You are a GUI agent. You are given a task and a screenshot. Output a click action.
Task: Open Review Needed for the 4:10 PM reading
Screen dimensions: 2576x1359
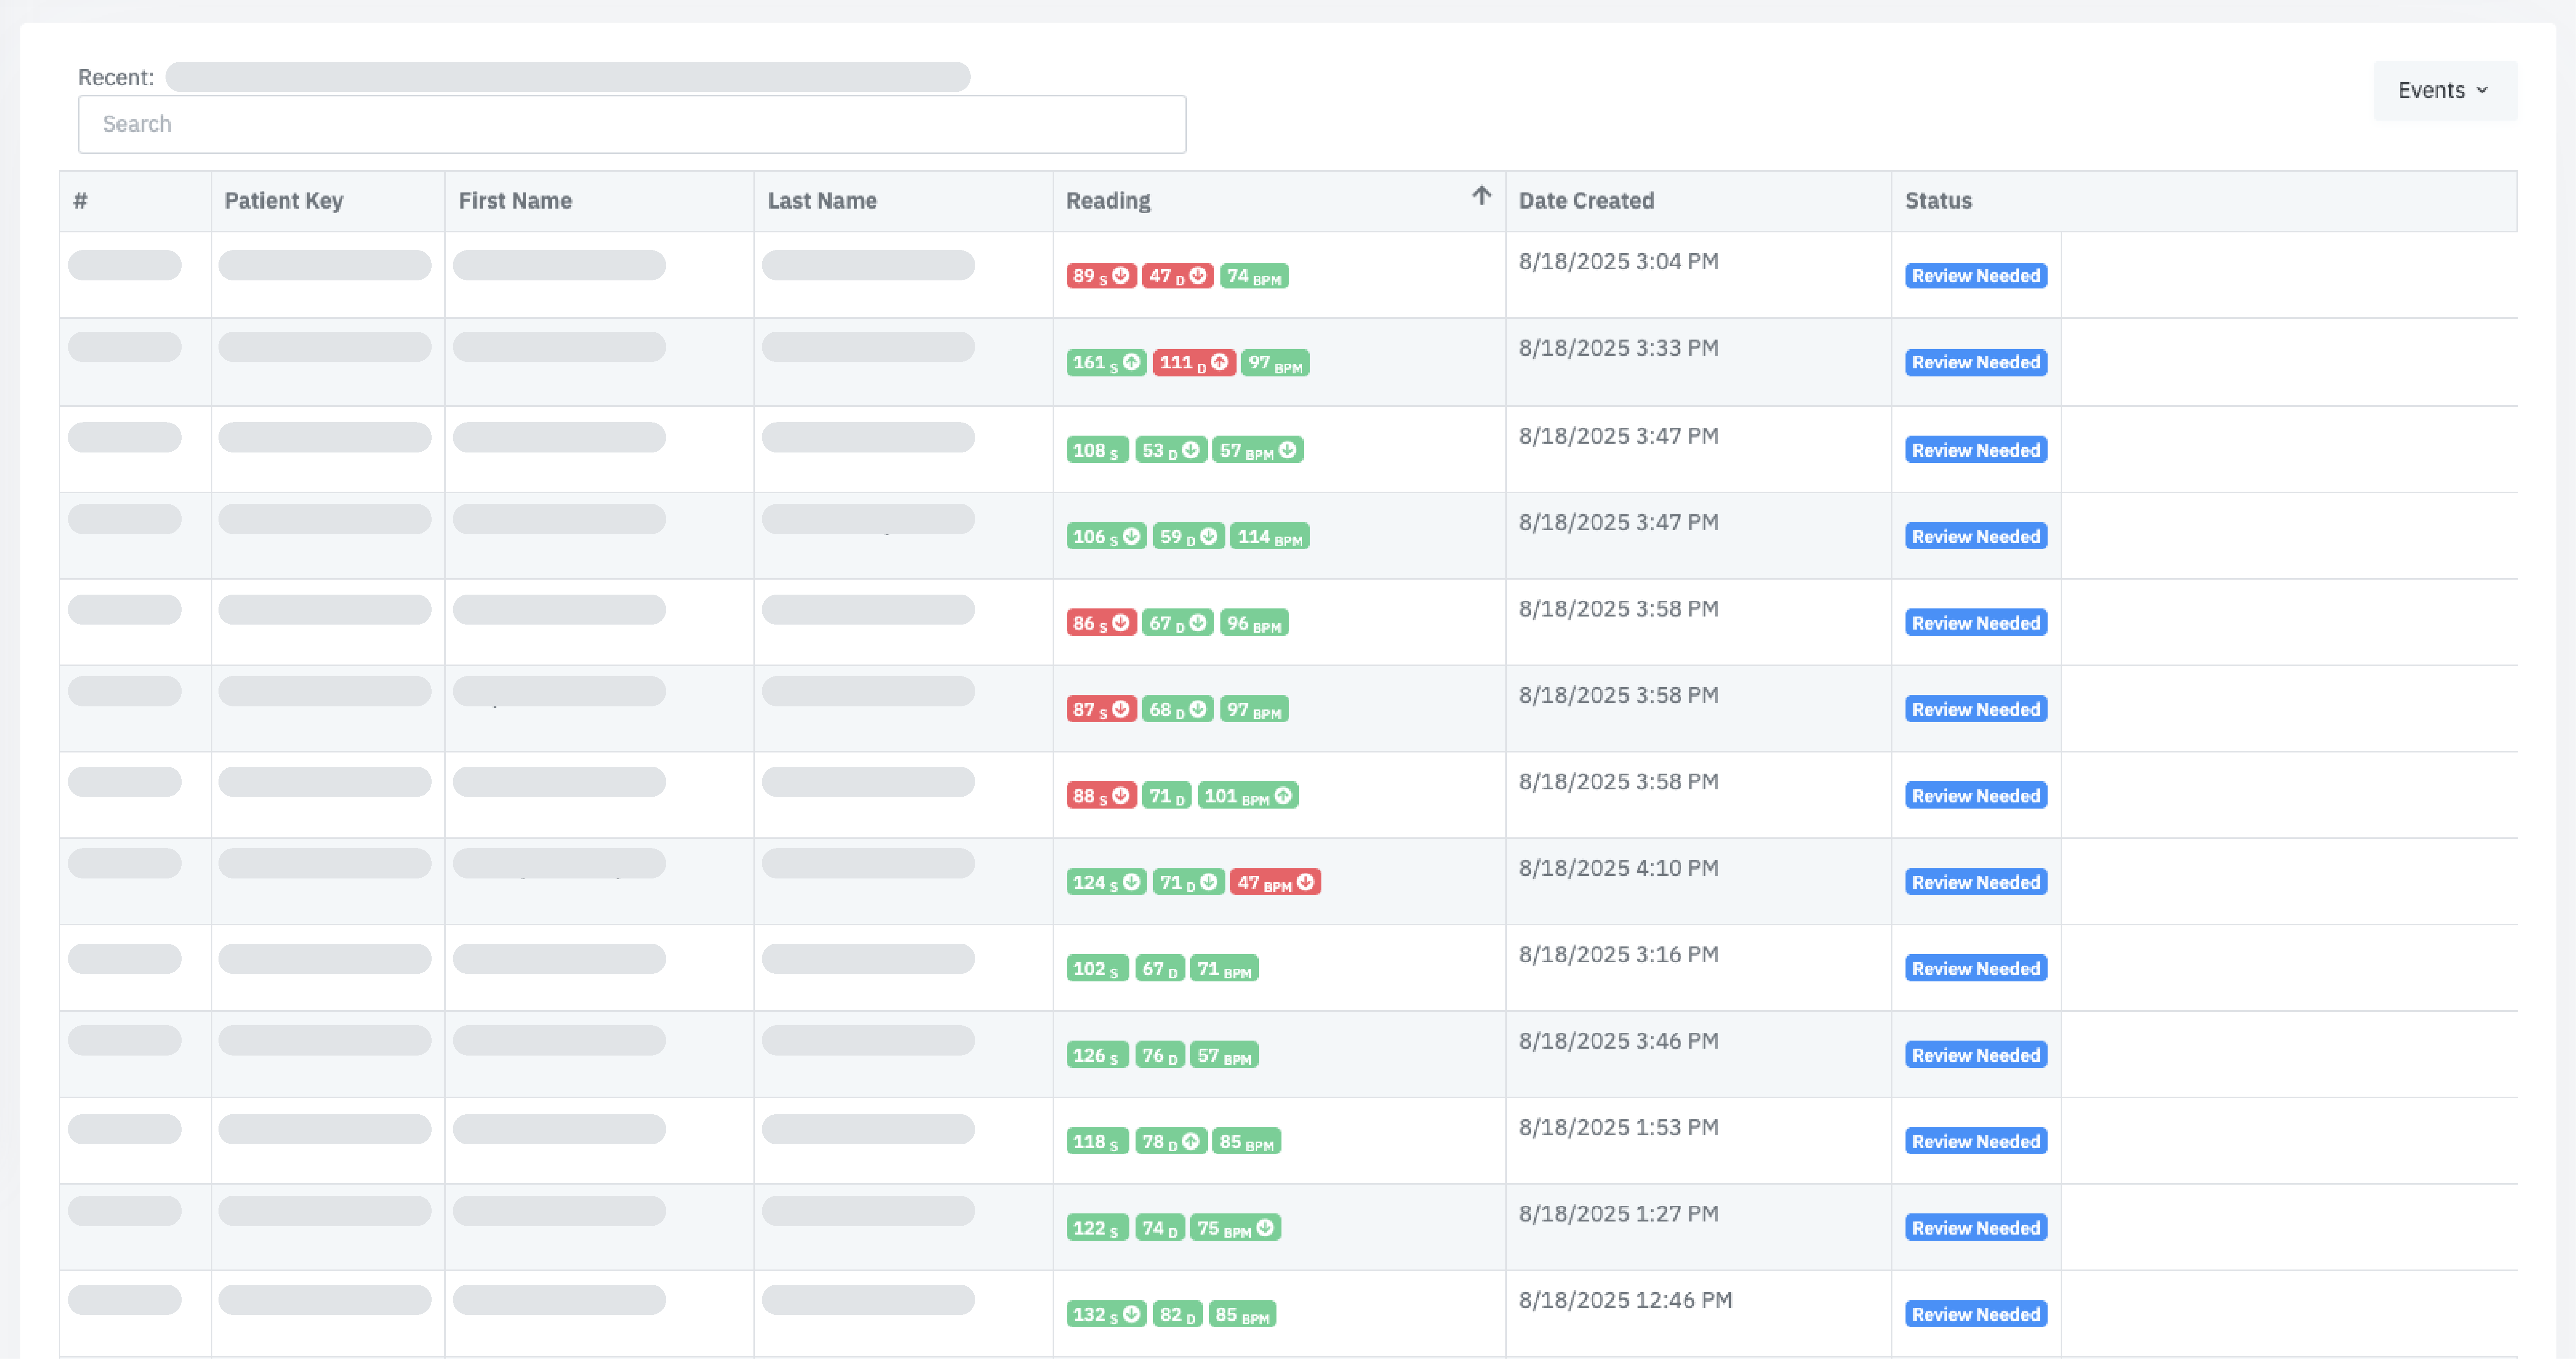pos(1976,882)
